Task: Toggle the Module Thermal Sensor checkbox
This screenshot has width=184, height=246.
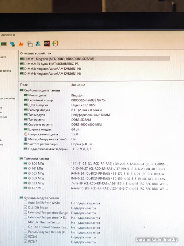Action: (25, 222)
